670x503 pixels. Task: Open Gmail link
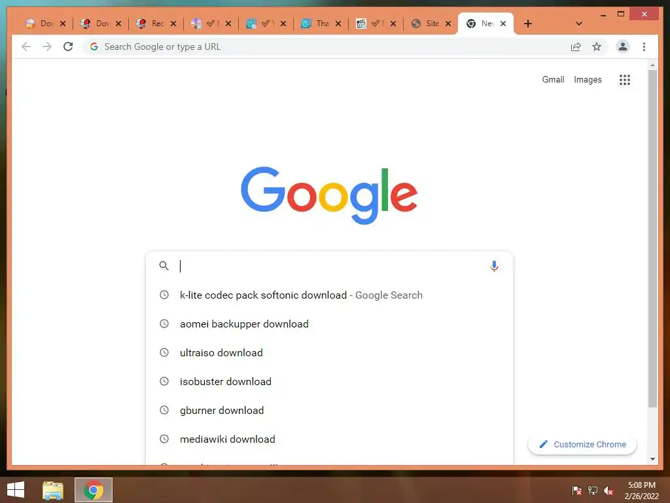(553, 79)
